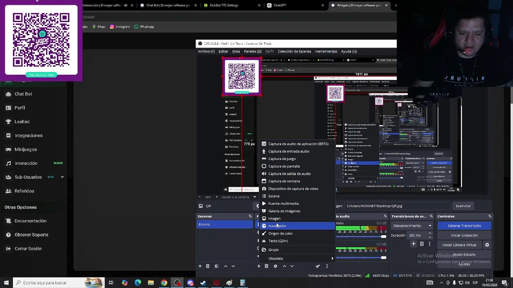Open transition properties three-dot menu
This screenshot has height=288, width=513.
point(429,244)
